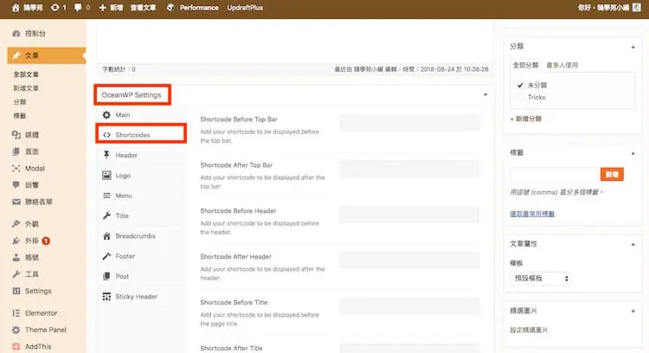Click the Menu hamburger icon
The width and height of the screenshot is (649, 353).
(106, 196)
